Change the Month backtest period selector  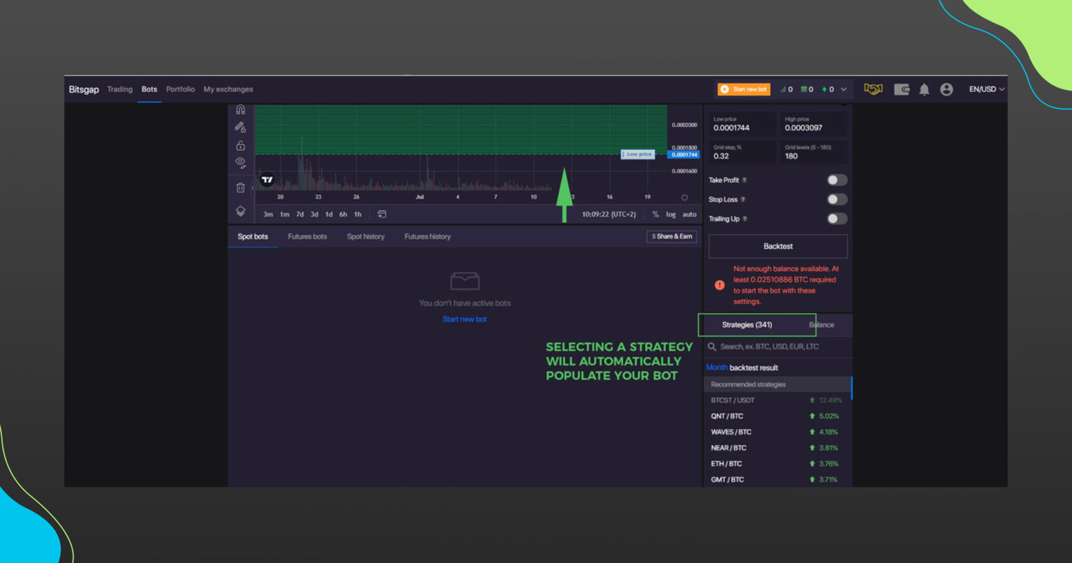point(716,368)
